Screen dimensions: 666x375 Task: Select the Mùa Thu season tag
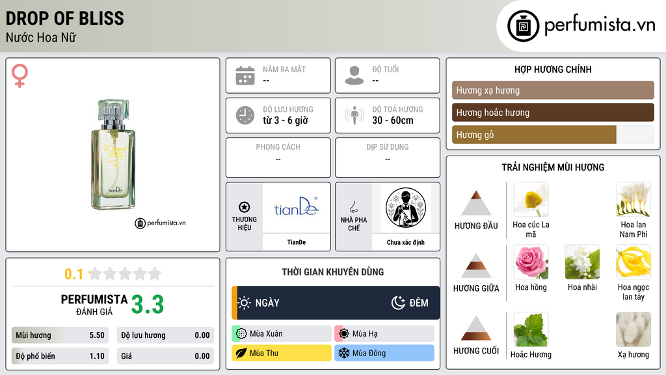pos(282,353)
